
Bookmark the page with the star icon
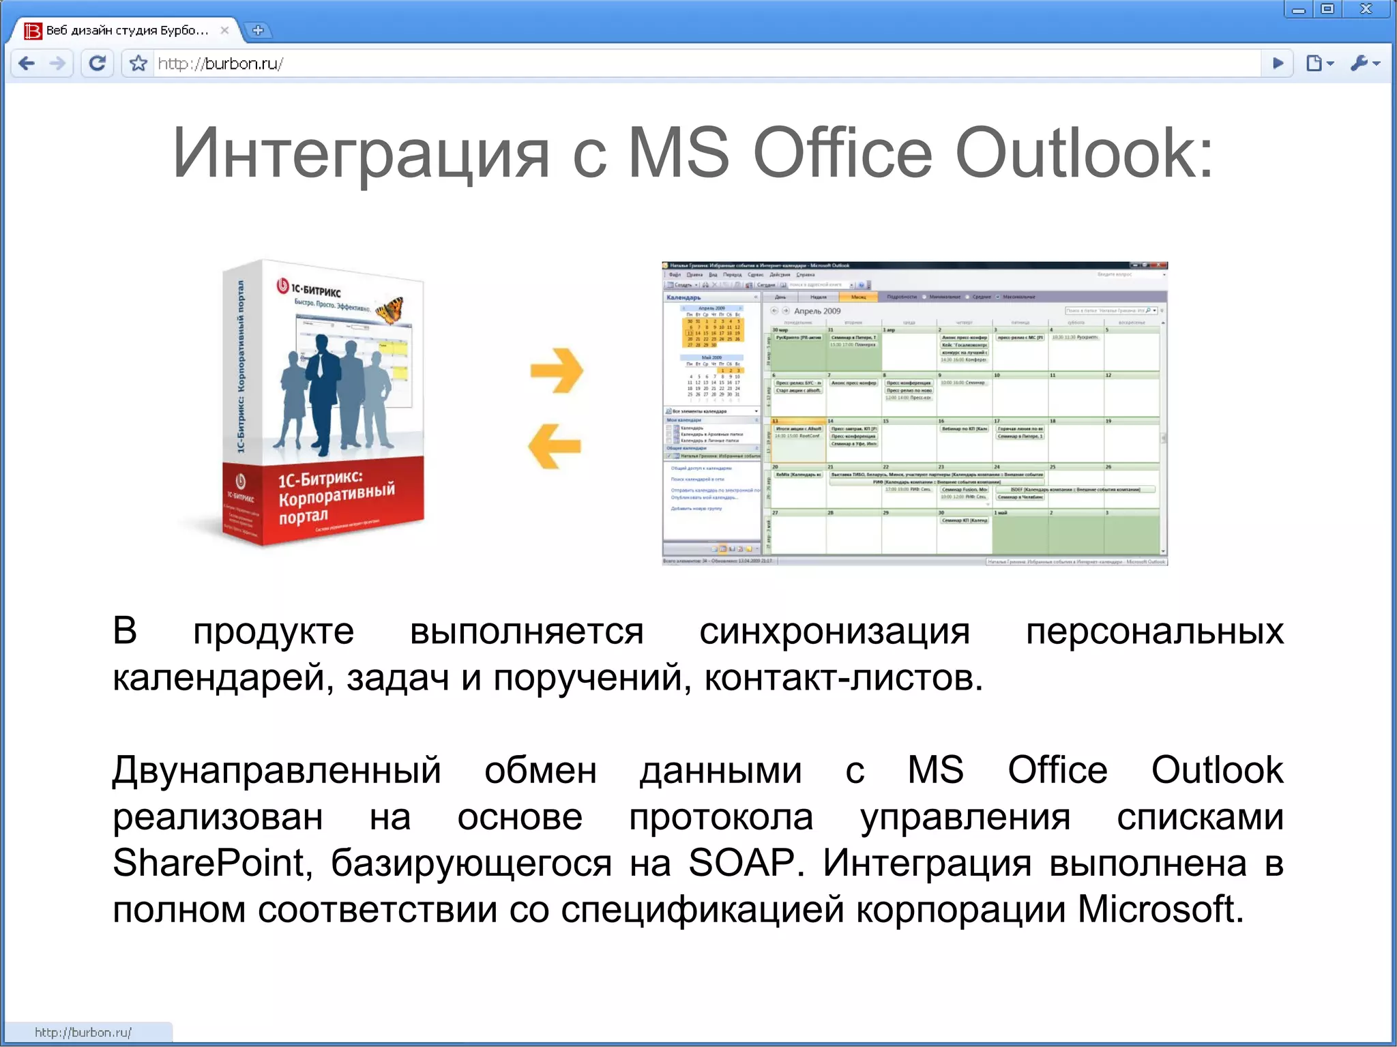point(138,63)
